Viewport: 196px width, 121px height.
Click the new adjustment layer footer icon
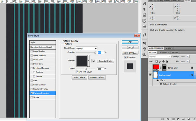[178, 119]
